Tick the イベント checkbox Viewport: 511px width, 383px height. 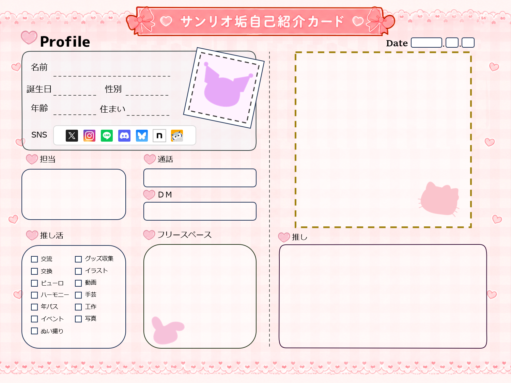point(34,319)
